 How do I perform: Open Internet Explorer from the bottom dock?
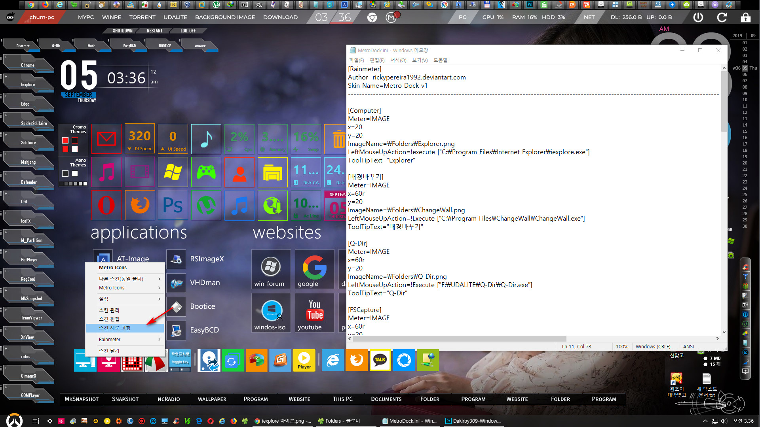[332, 360]
